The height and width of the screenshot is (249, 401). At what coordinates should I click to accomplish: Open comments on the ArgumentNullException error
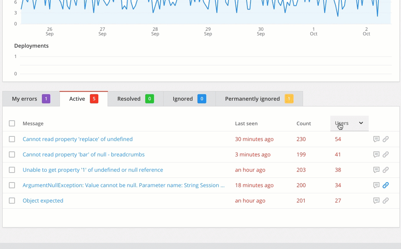[x=376, y=185]
